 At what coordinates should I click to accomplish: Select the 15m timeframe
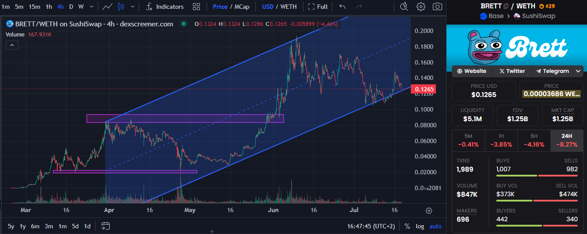tap(34, 7)
